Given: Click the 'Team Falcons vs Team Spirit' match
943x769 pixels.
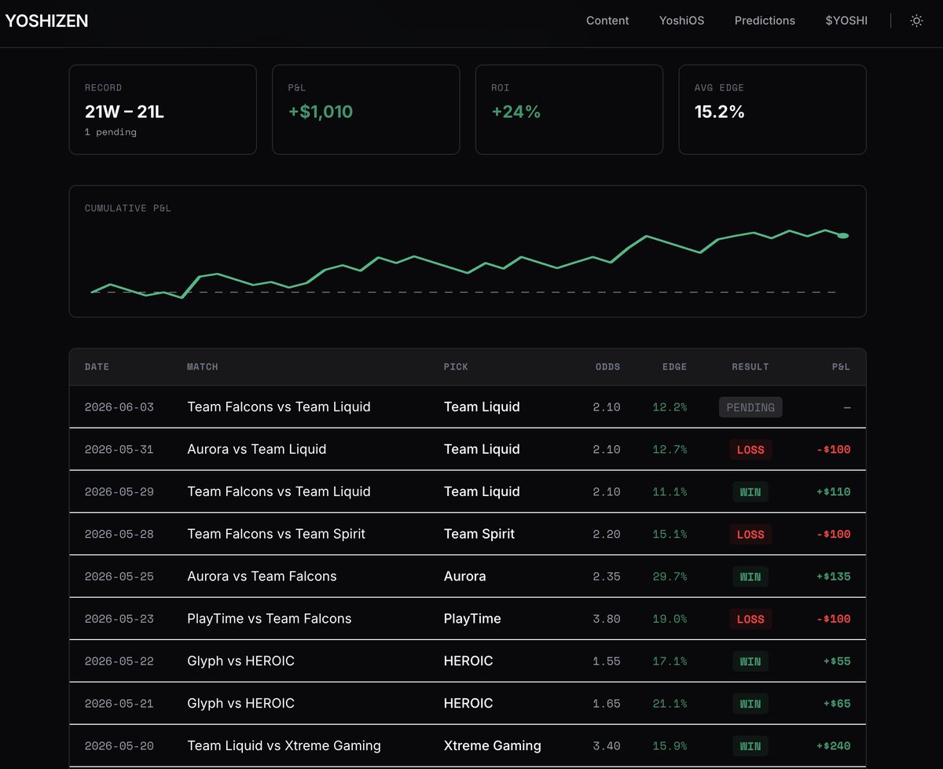Looking at the screenshot, I should click(277, 534).
